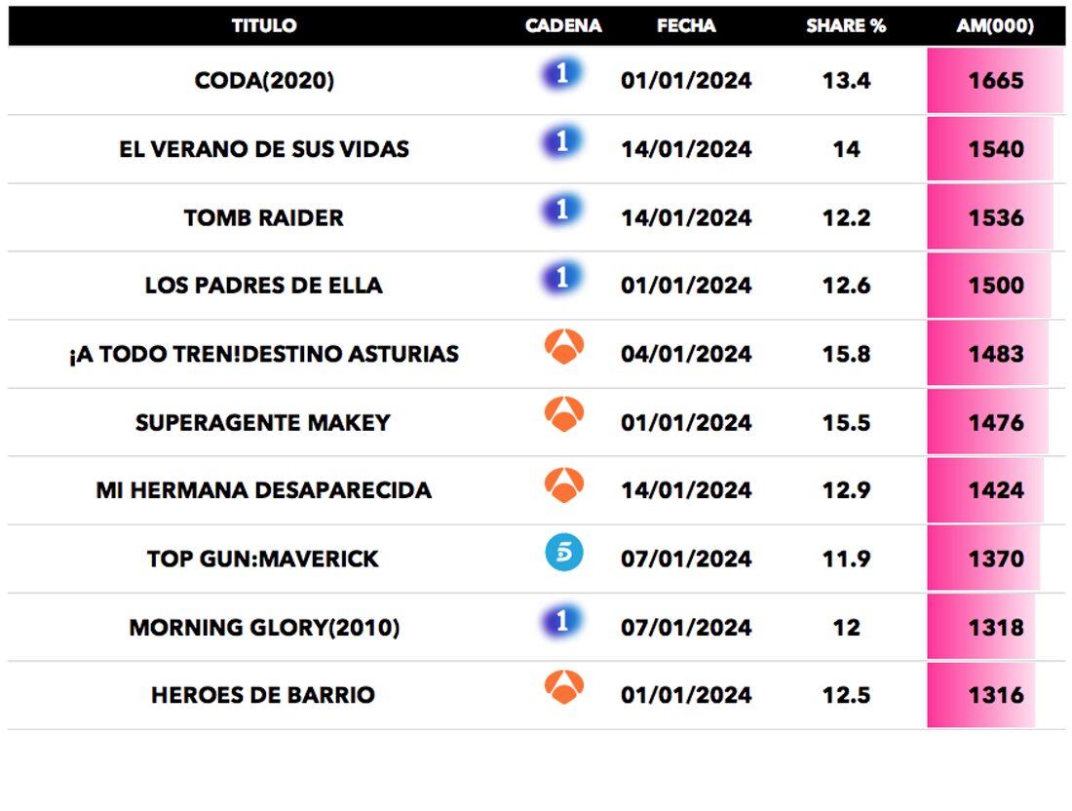Click the pink 1665 audience bar
Viewport: 1072px width, 811px height.
pyautogui.click(x=995, y=81)
